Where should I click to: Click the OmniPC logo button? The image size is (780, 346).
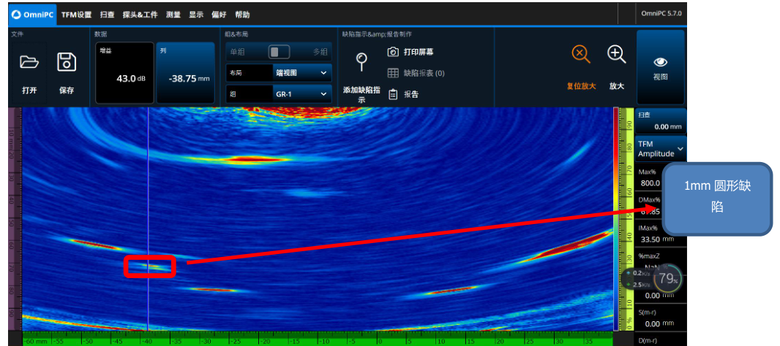coord(32,15)
